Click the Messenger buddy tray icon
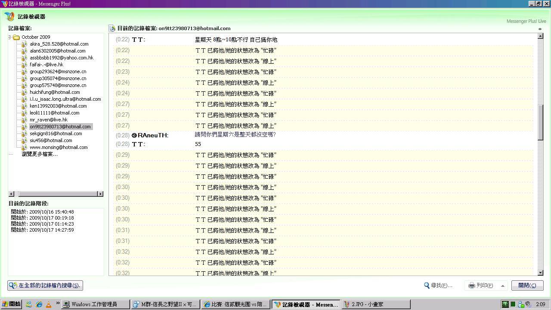 [521, 304]
